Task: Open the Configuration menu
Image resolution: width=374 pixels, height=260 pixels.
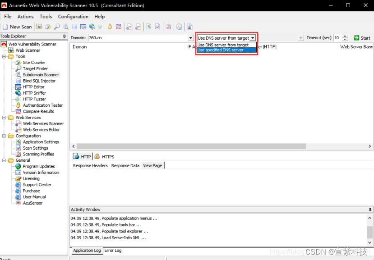Action: click(x=73, y=16)
